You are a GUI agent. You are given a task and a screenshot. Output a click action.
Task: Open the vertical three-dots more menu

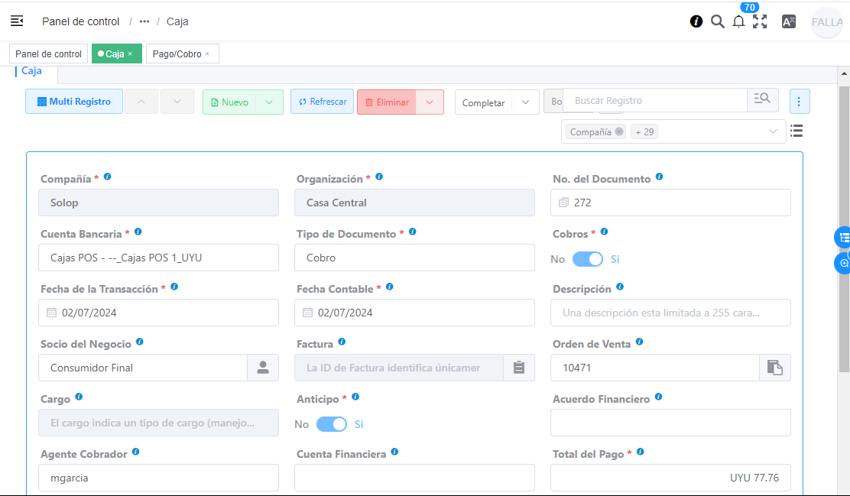click(799, 102)
